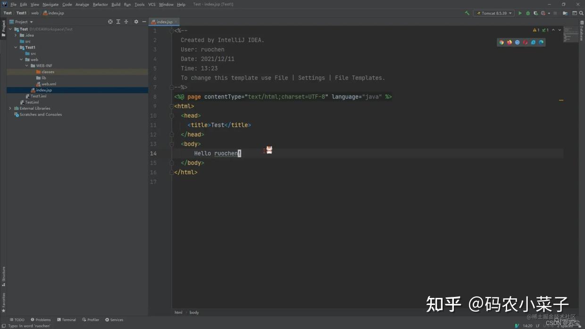Open the Project panel settings gear
585x329 pixels.
136,21
